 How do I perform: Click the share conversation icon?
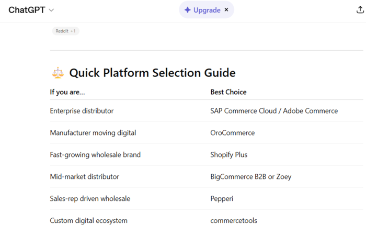[x=360, y=10]
